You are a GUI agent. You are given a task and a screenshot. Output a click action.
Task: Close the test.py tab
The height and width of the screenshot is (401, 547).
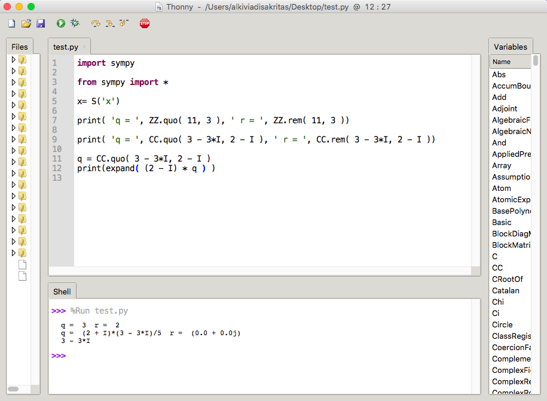coord(84,47)
